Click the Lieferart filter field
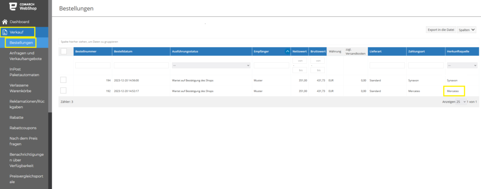481x189 pixels. [x=387, y=65]
